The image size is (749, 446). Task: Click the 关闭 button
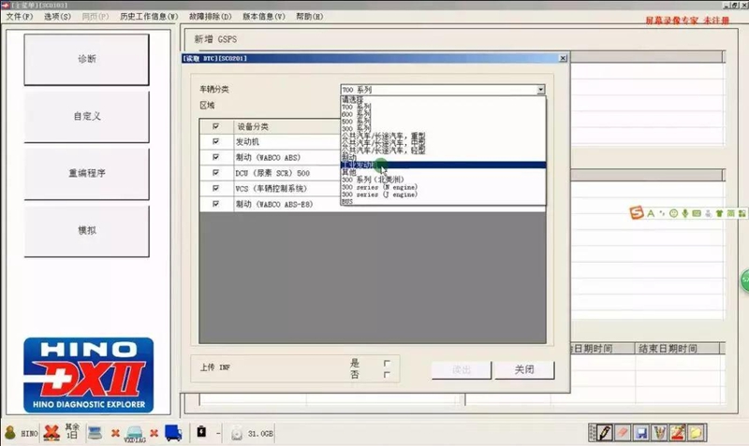[524, 369]
